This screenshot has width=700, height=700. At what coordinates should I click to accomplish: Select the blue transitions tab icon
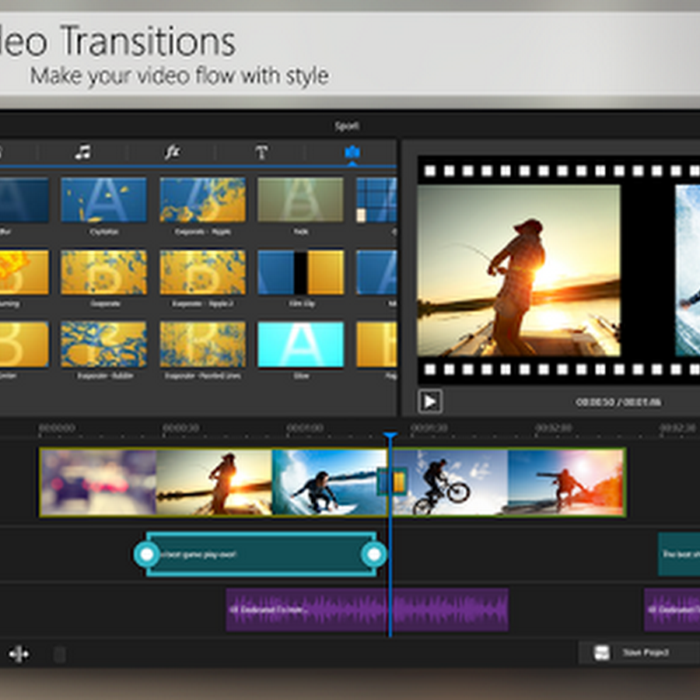352,152
